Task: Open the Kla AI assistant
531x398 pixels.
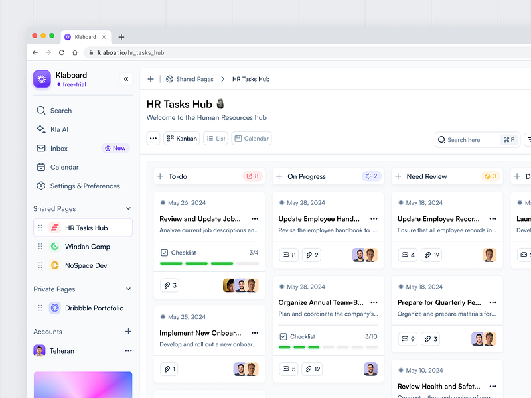Action: pos(55,129)
